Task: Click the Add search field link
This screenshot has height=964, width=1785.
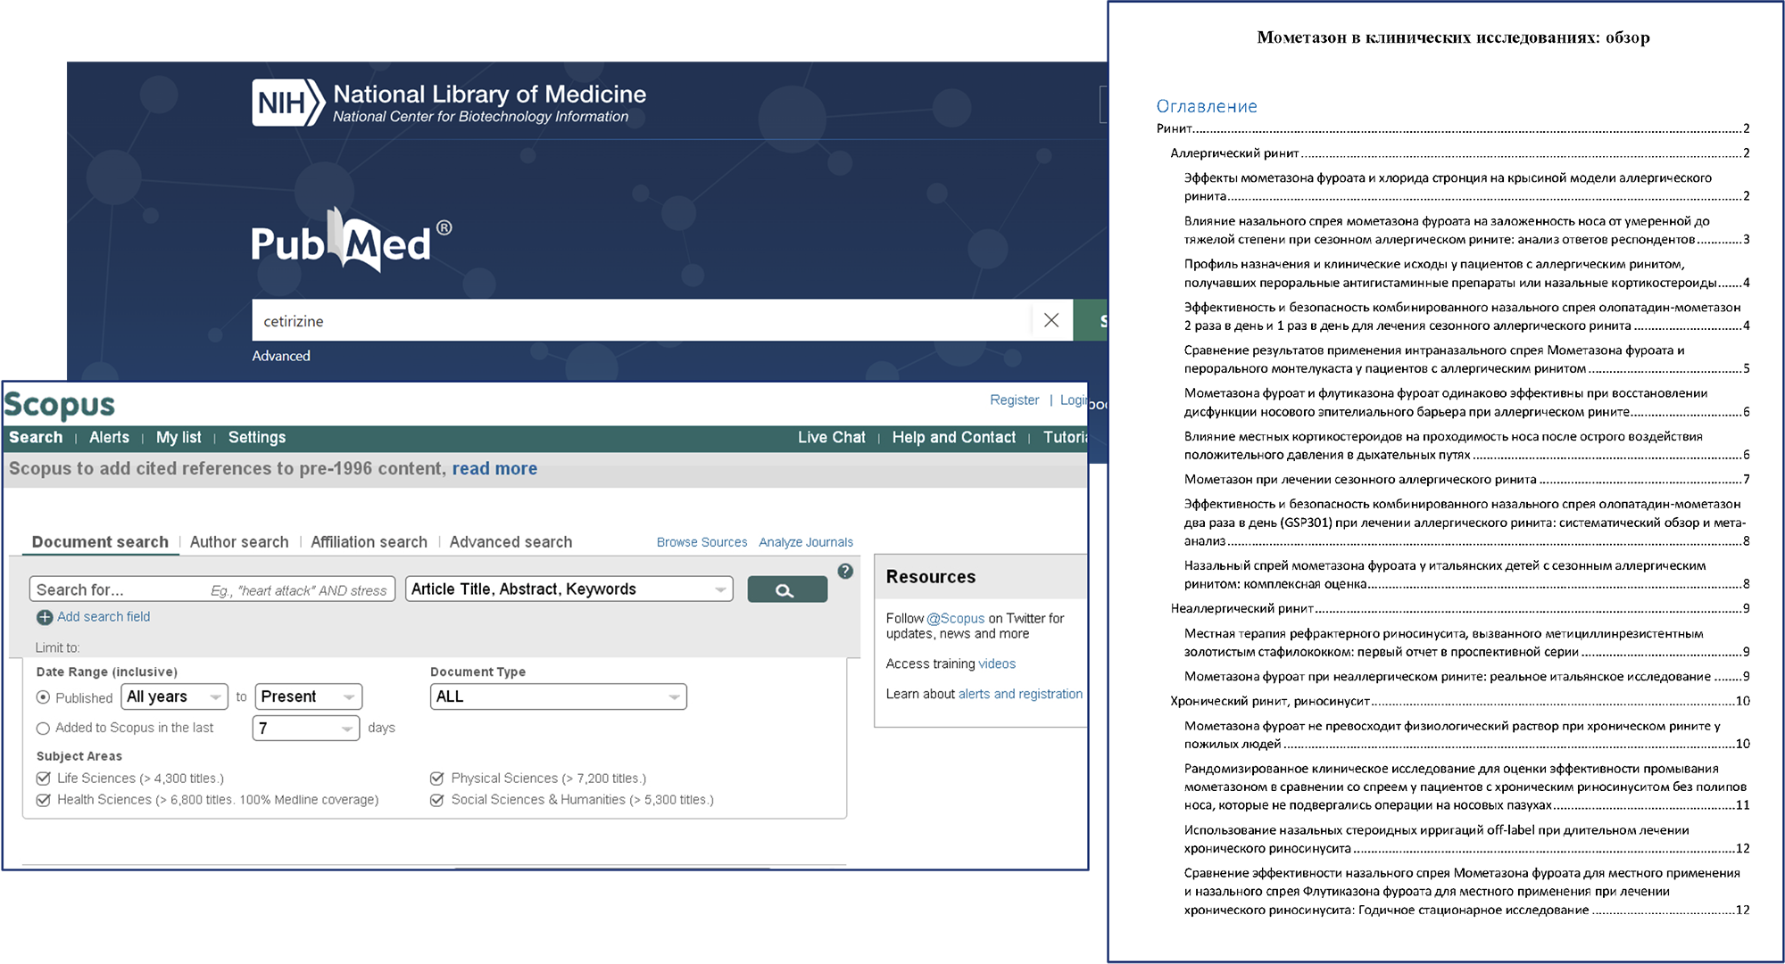Action: point(104,617)
